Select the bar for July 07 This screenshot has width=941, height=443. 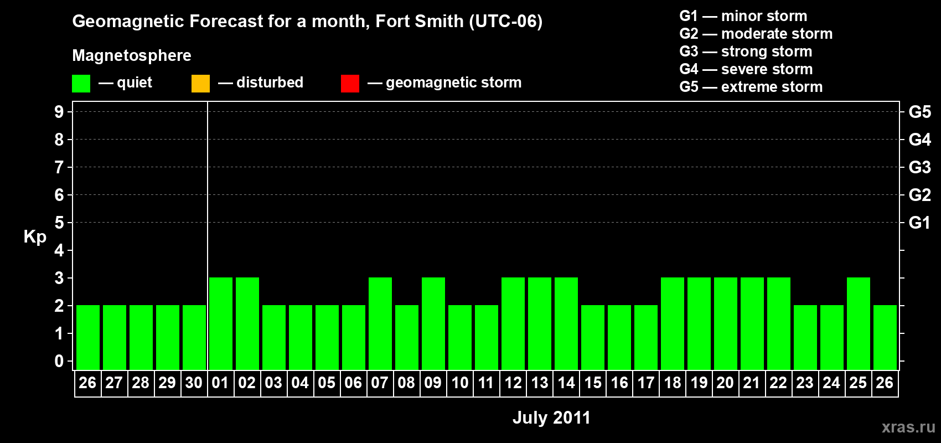[380, 323]
